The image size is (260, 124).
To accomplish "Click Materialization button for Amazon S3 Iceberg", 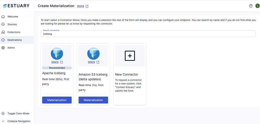I will (93, 100).
